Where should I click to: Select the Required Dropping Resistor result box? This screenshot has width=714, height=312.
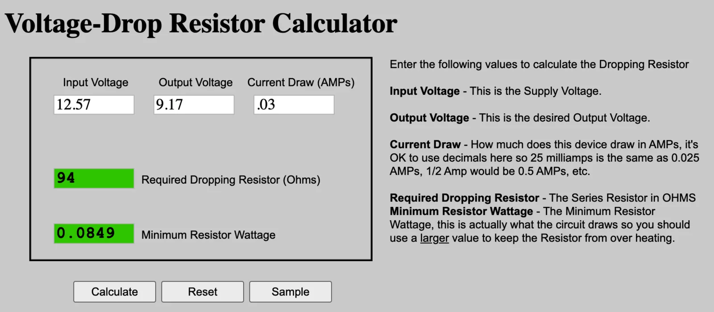[x=94, y=178]
